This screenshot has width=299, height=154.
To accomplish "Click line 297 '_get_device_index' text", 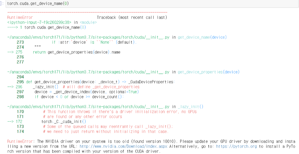I will click(72, 92).
